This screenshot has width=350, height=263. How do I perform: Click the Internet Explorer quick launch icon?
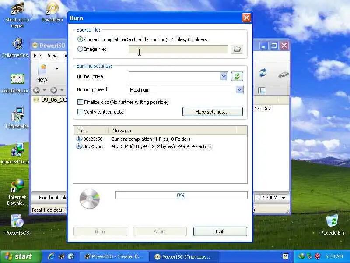tap(52, 256)
